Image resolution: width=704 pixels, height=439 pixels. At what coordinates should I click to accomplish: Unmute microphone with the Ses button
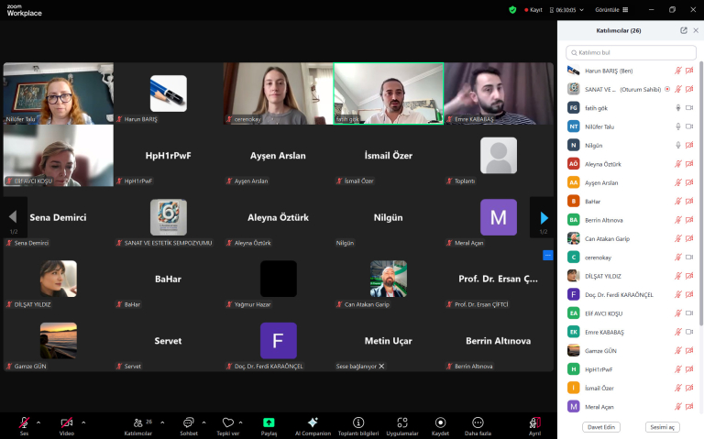(25, 423)
